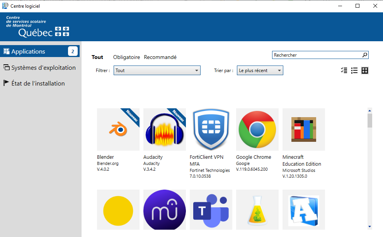Open the Minecraft Education Edition bookshelf icon
The image size is (383, 237).
tap(304, 129)
